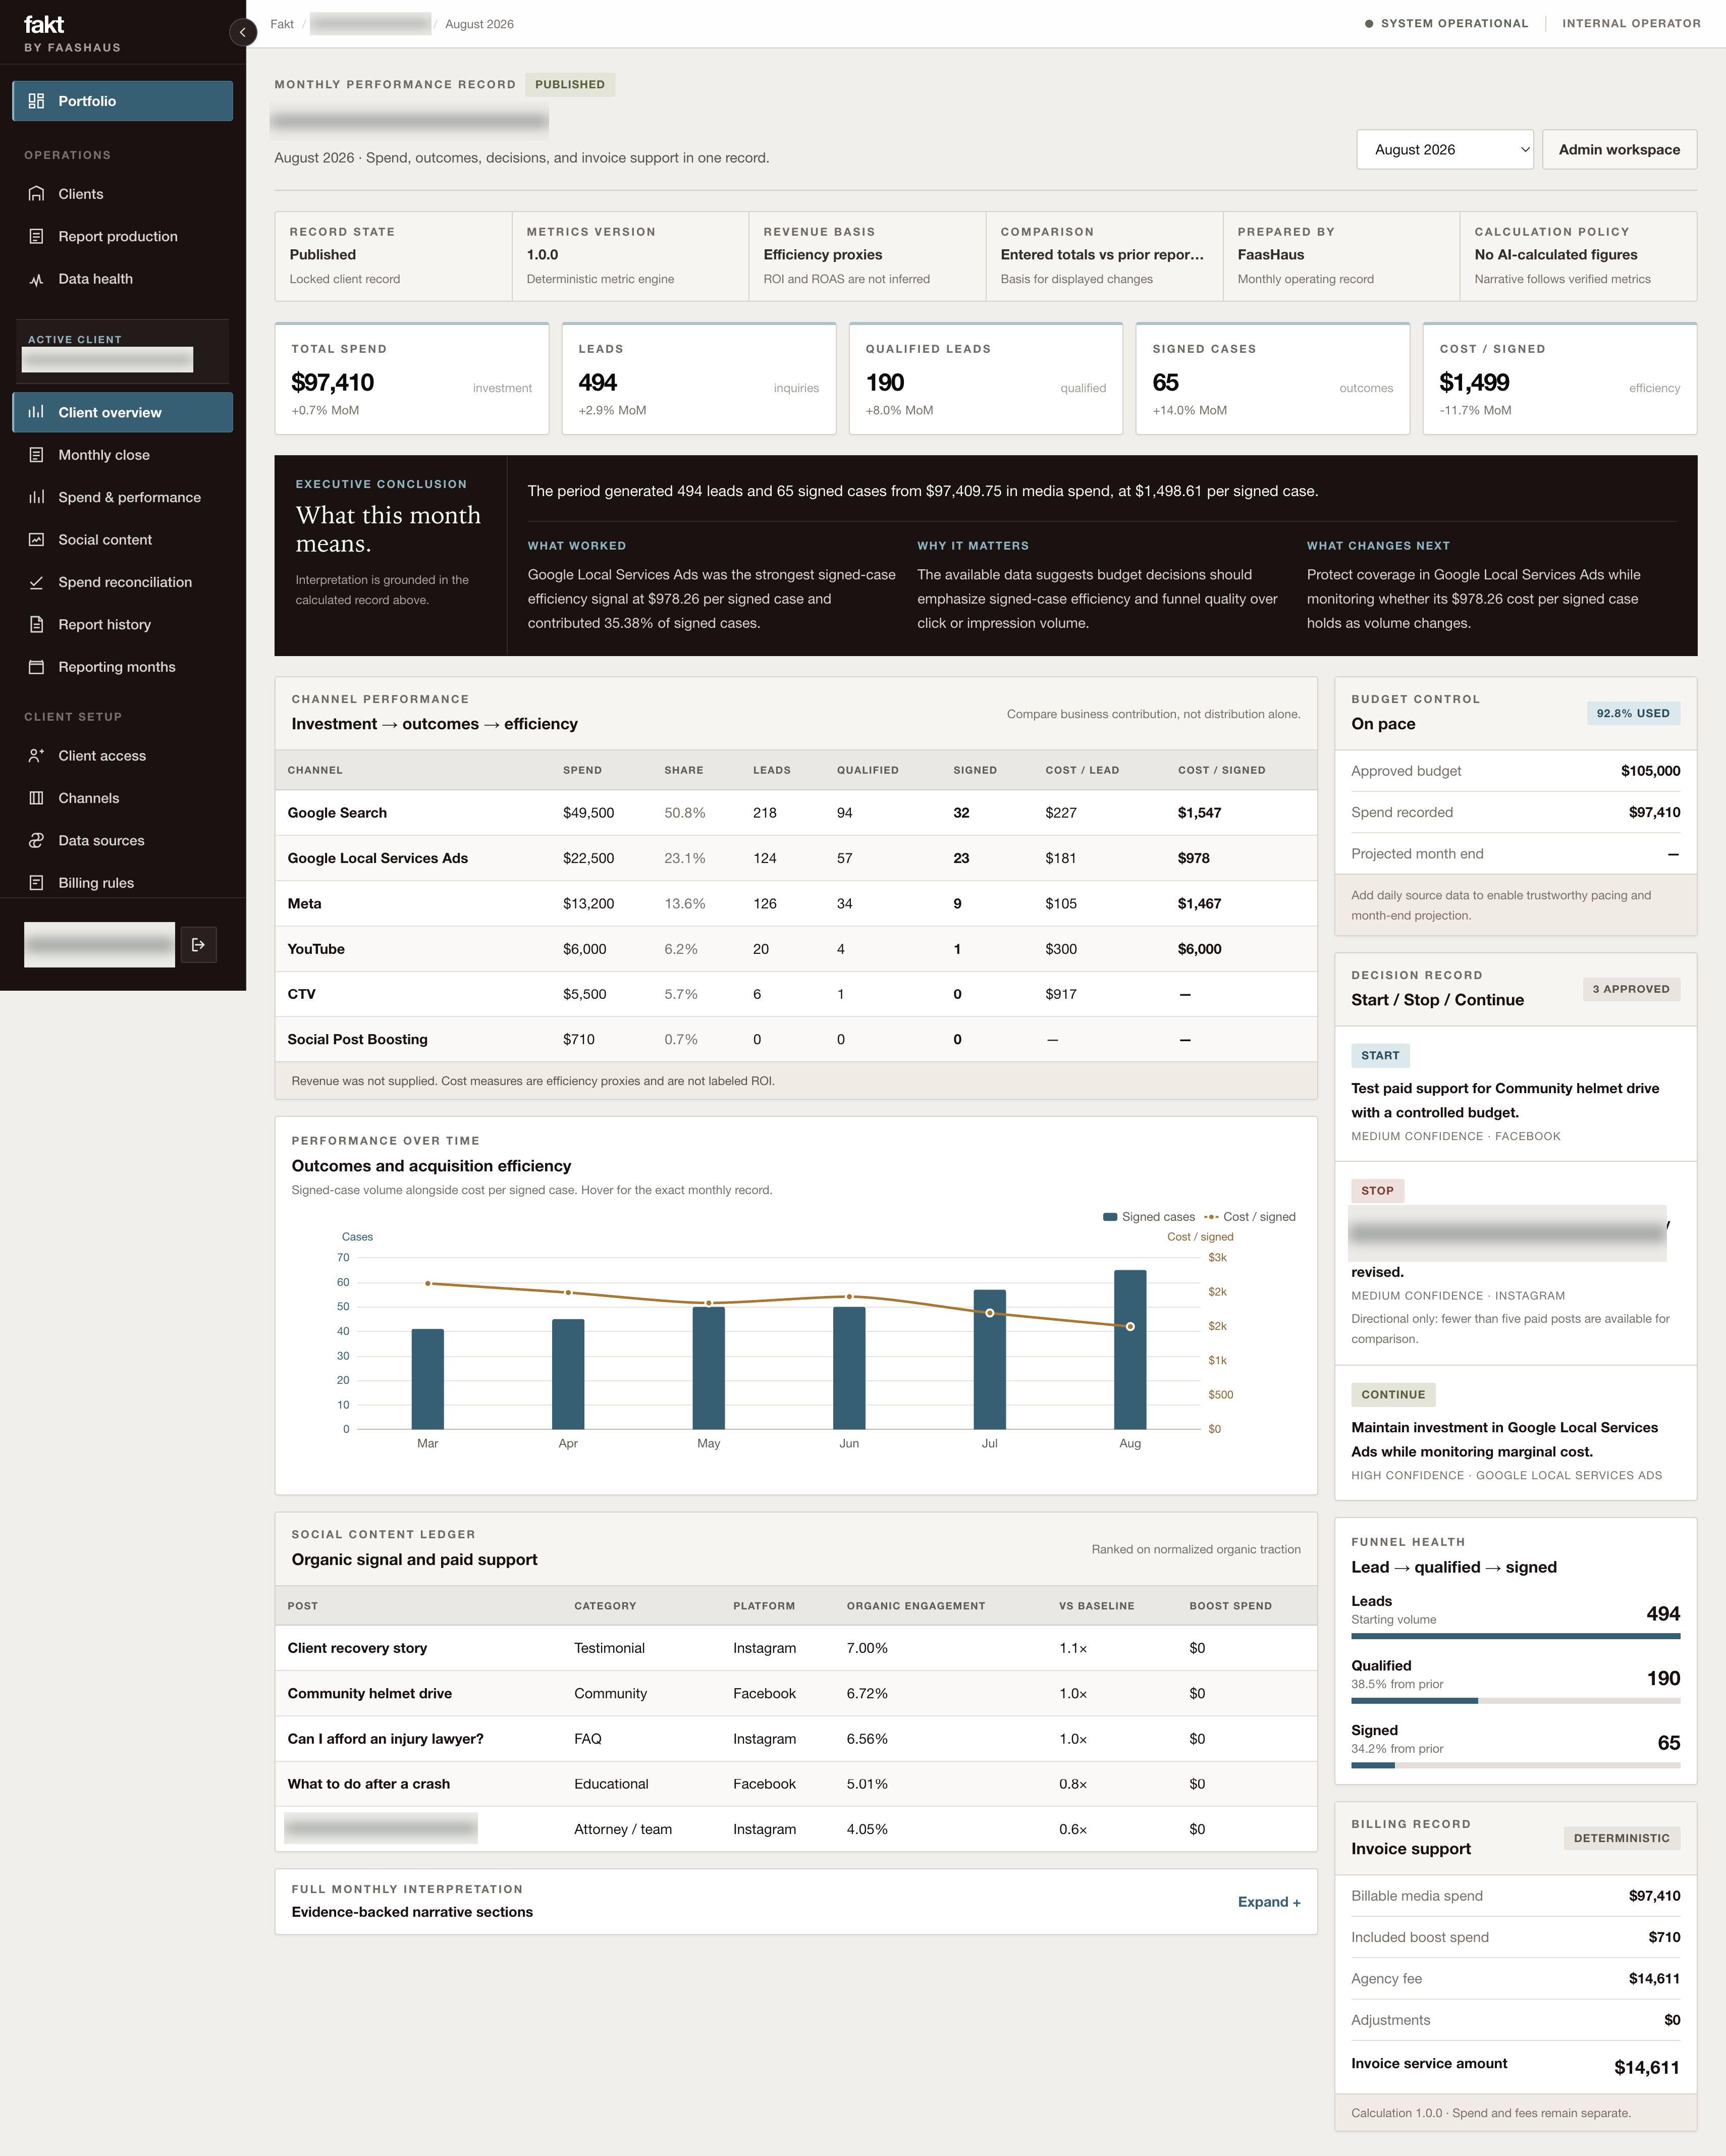This screenshot has width=1726, height=2156.
Task: Click the Monthly close icon
Action: (36, 455)
